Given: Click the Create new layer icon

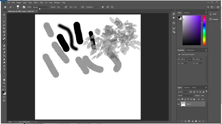Looking at the screenshot, I should click(200, 121).
